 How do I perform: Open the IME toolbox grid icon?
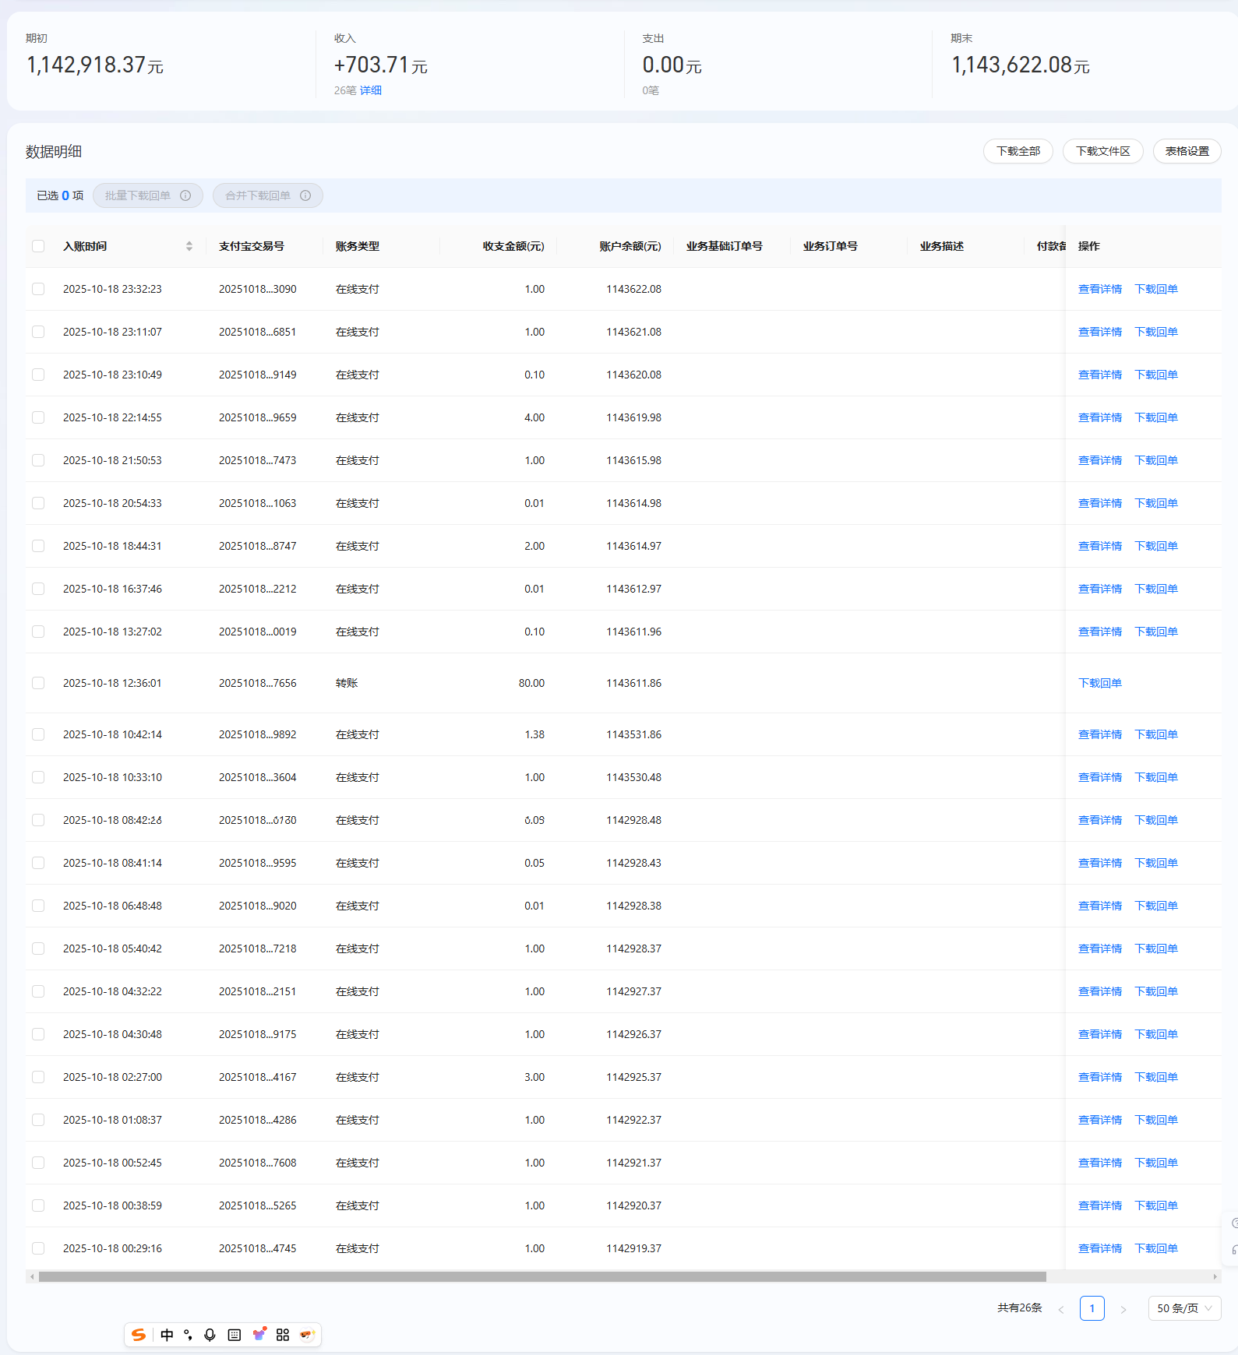283,1335
